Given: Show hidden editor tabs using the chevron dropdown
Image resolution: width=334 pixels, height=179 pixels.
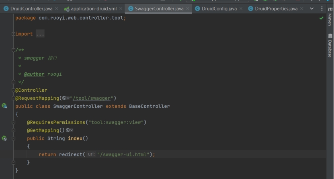Looking at the screenshot, I should (x=312, y=8).
